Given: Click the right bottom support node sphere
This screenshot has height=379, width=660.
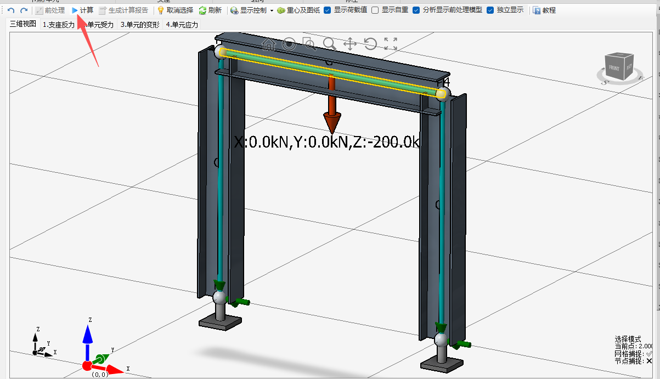Looking at the screenshot, I should tap(441, 340).
